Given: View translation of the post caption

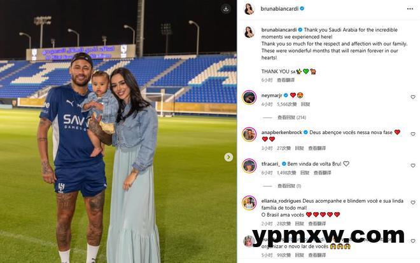Looking at the screenshot, I should coord(286,80).
